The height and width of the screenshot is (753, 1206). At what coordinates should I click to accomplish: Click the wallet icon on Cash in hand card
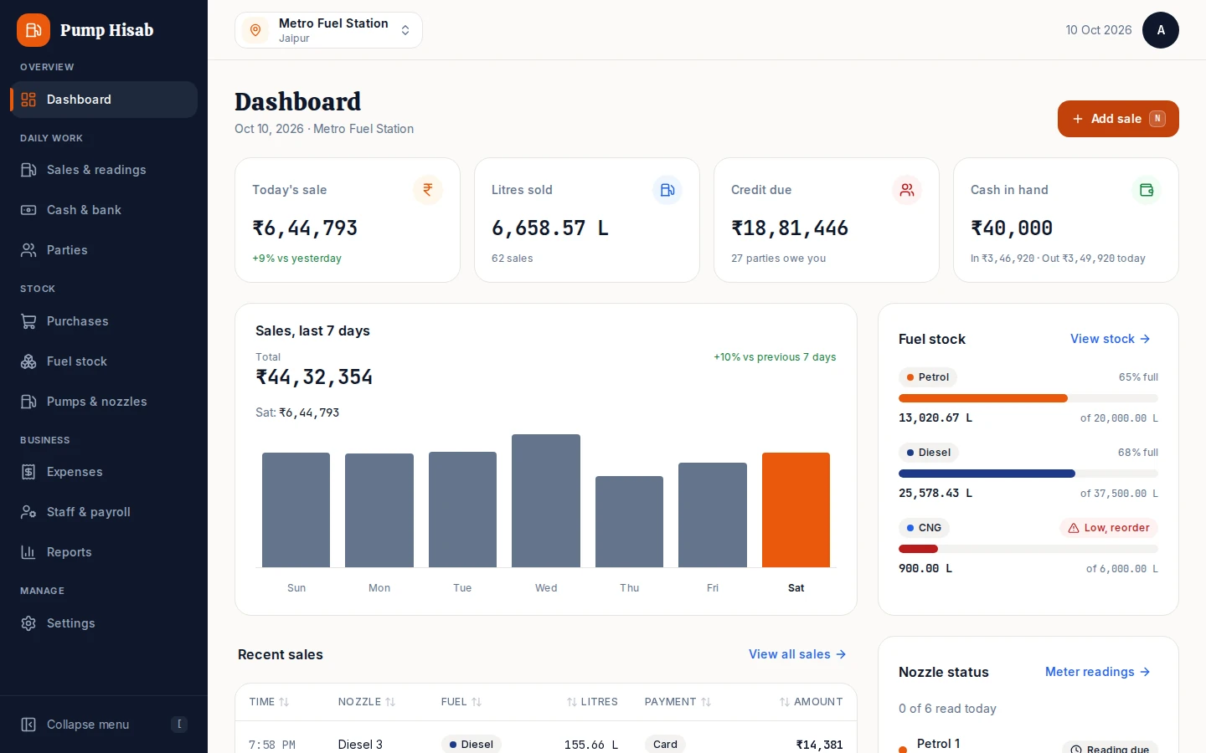click(1147, 190)
